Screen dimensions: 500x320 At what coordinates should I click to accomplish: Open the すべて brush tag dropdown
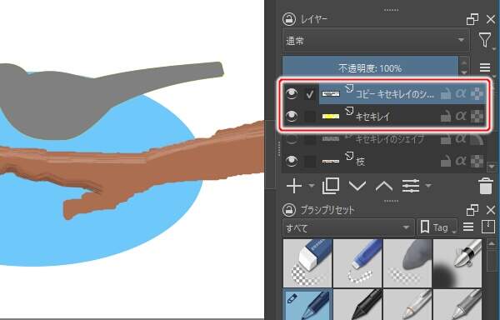click(x=347, y=227)
